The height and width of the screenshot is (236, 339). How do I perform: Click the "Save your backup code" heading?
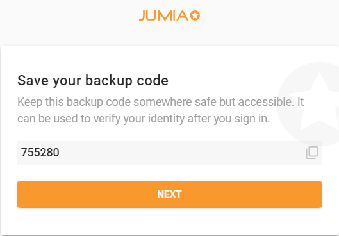coord(93,80)
